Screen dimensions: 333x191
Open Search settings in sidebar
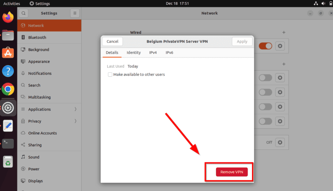[x=49, y=85]
